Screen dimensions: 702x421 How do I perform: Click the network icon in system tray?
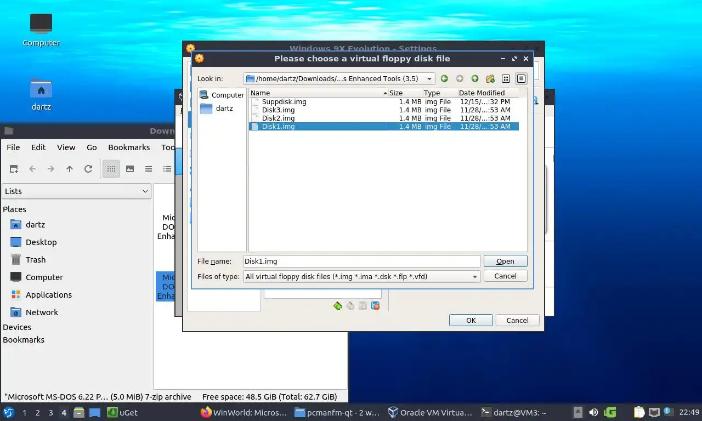click(654, 412)
